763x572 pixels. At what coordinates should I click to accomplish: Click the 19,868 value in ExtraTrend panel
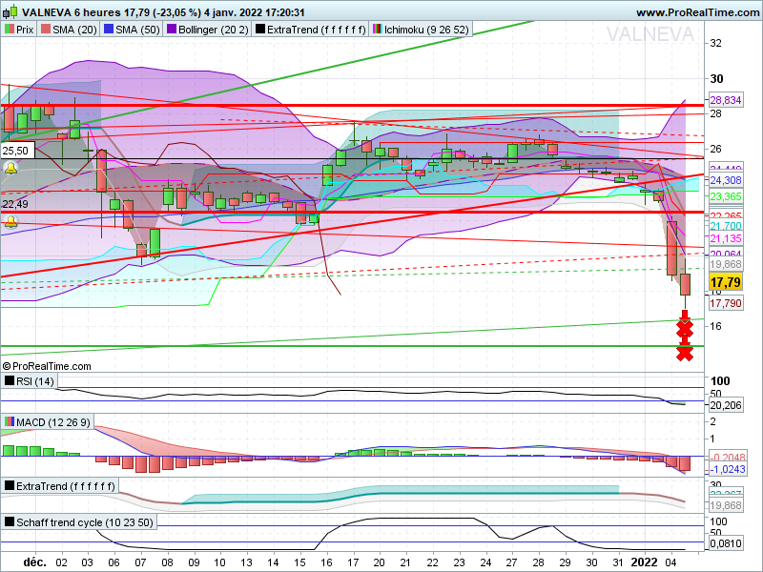pos(726,505)
